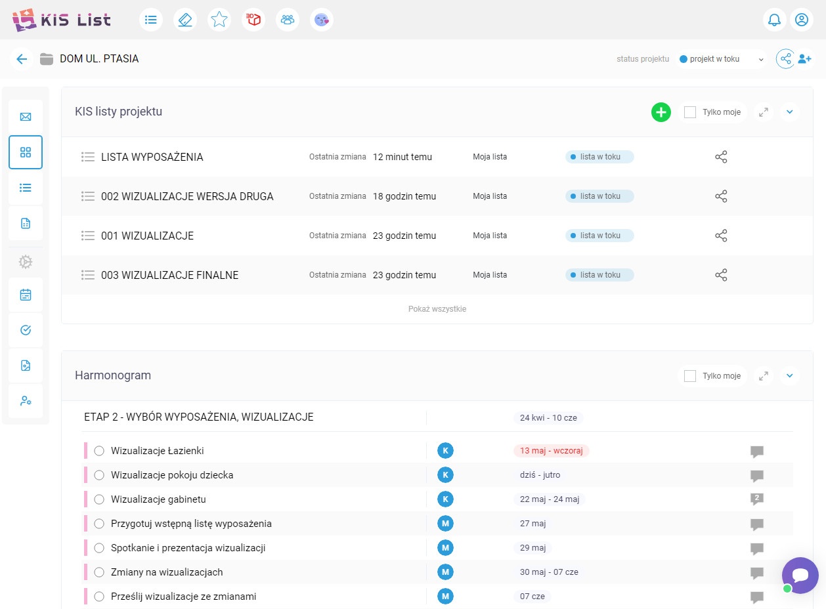Collapse the KIS listy projektu panel
The width and height of the screenshot is (826, 609).
coord(789,112)
